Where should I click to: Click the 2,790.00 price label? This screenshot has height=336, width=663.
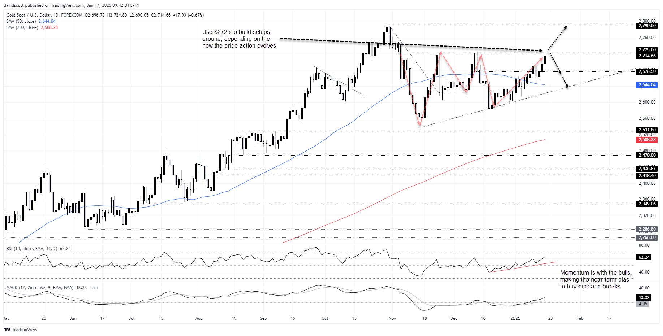click(x=647, y=26)
